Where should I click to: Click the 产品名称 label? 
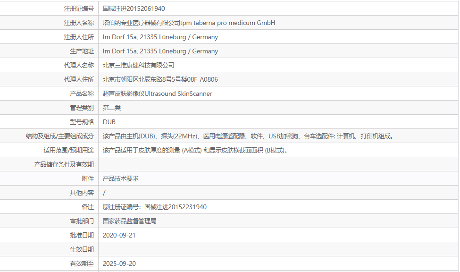(82, 93)
